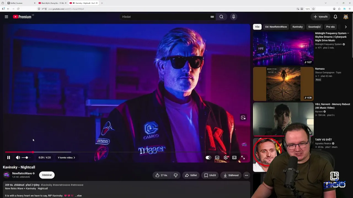Select the 'Související' filter chip

tap(314, 27)
